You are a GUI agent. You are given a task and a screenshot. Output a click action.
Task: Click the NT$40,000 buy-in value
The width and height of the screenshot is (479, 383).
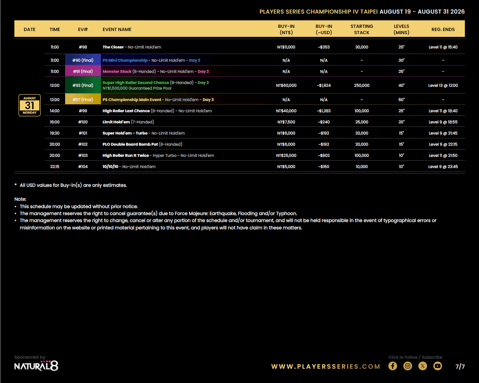click(x=286, y=111)
